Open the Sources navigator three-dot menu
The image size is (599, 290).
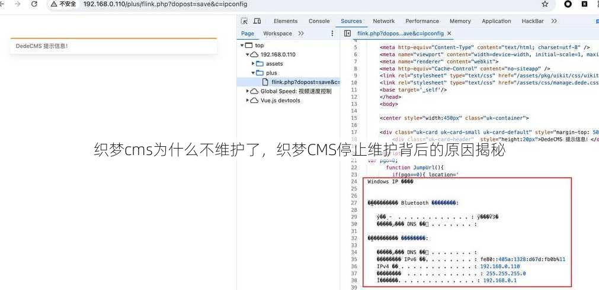pyautogui.click(x=332, y=34)
